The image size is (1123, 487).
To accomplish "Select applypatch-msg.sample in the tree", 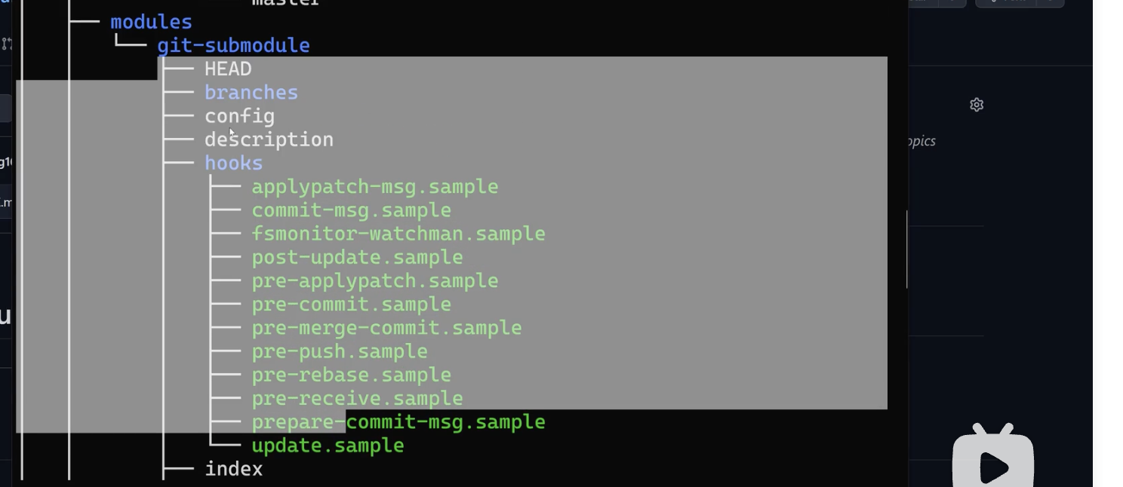I will click(374, 186).
